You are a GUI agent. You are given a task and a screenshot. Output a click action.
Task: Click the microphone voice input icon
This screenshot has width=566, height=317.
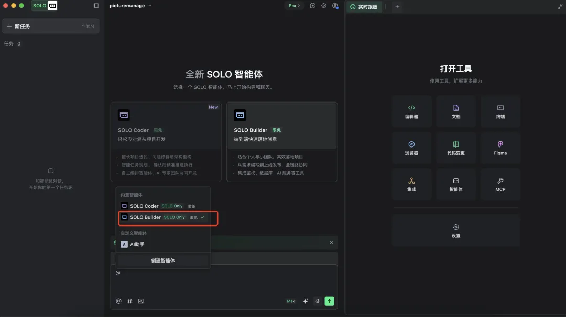coord(317,301)
